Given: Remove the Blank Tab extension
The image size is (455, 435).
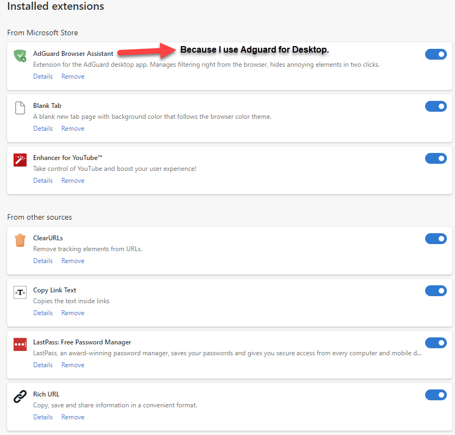Looking at the screenshot, I should 73,129.
